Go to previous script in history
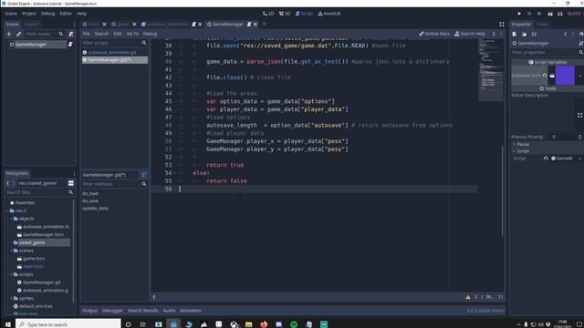The width and height of the screenshot is (584, 328). click(494, 34)
